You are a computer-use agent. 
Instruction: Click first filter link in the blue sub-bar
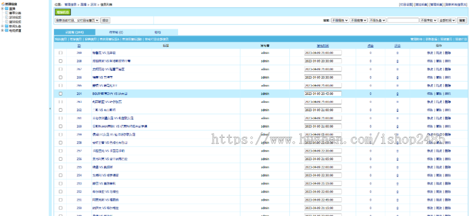pyautogui.click(x=61, y=39)
